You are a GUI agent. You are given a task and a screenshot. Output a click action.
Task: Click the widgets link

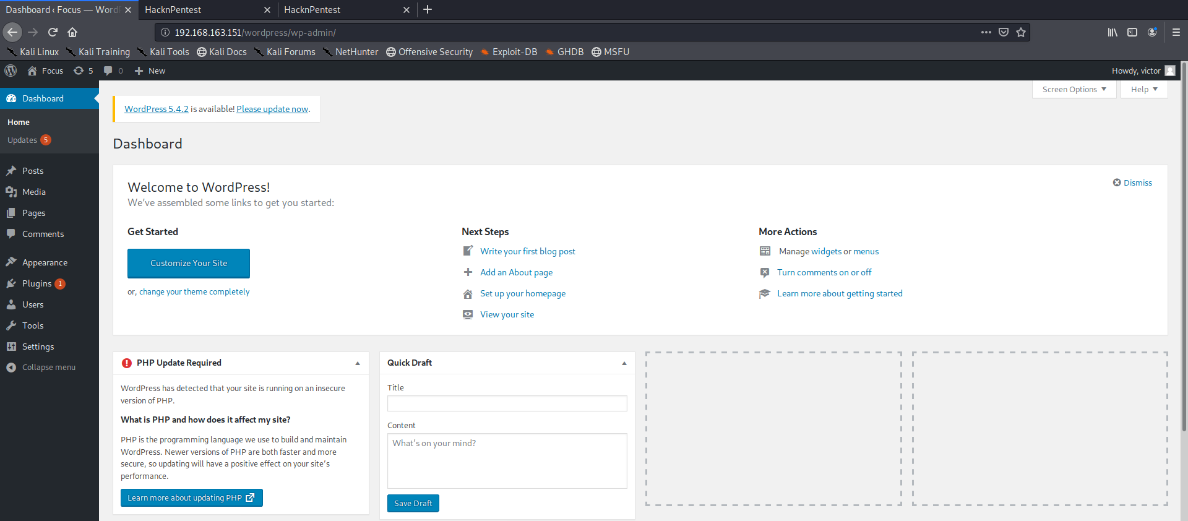point(827,251)
